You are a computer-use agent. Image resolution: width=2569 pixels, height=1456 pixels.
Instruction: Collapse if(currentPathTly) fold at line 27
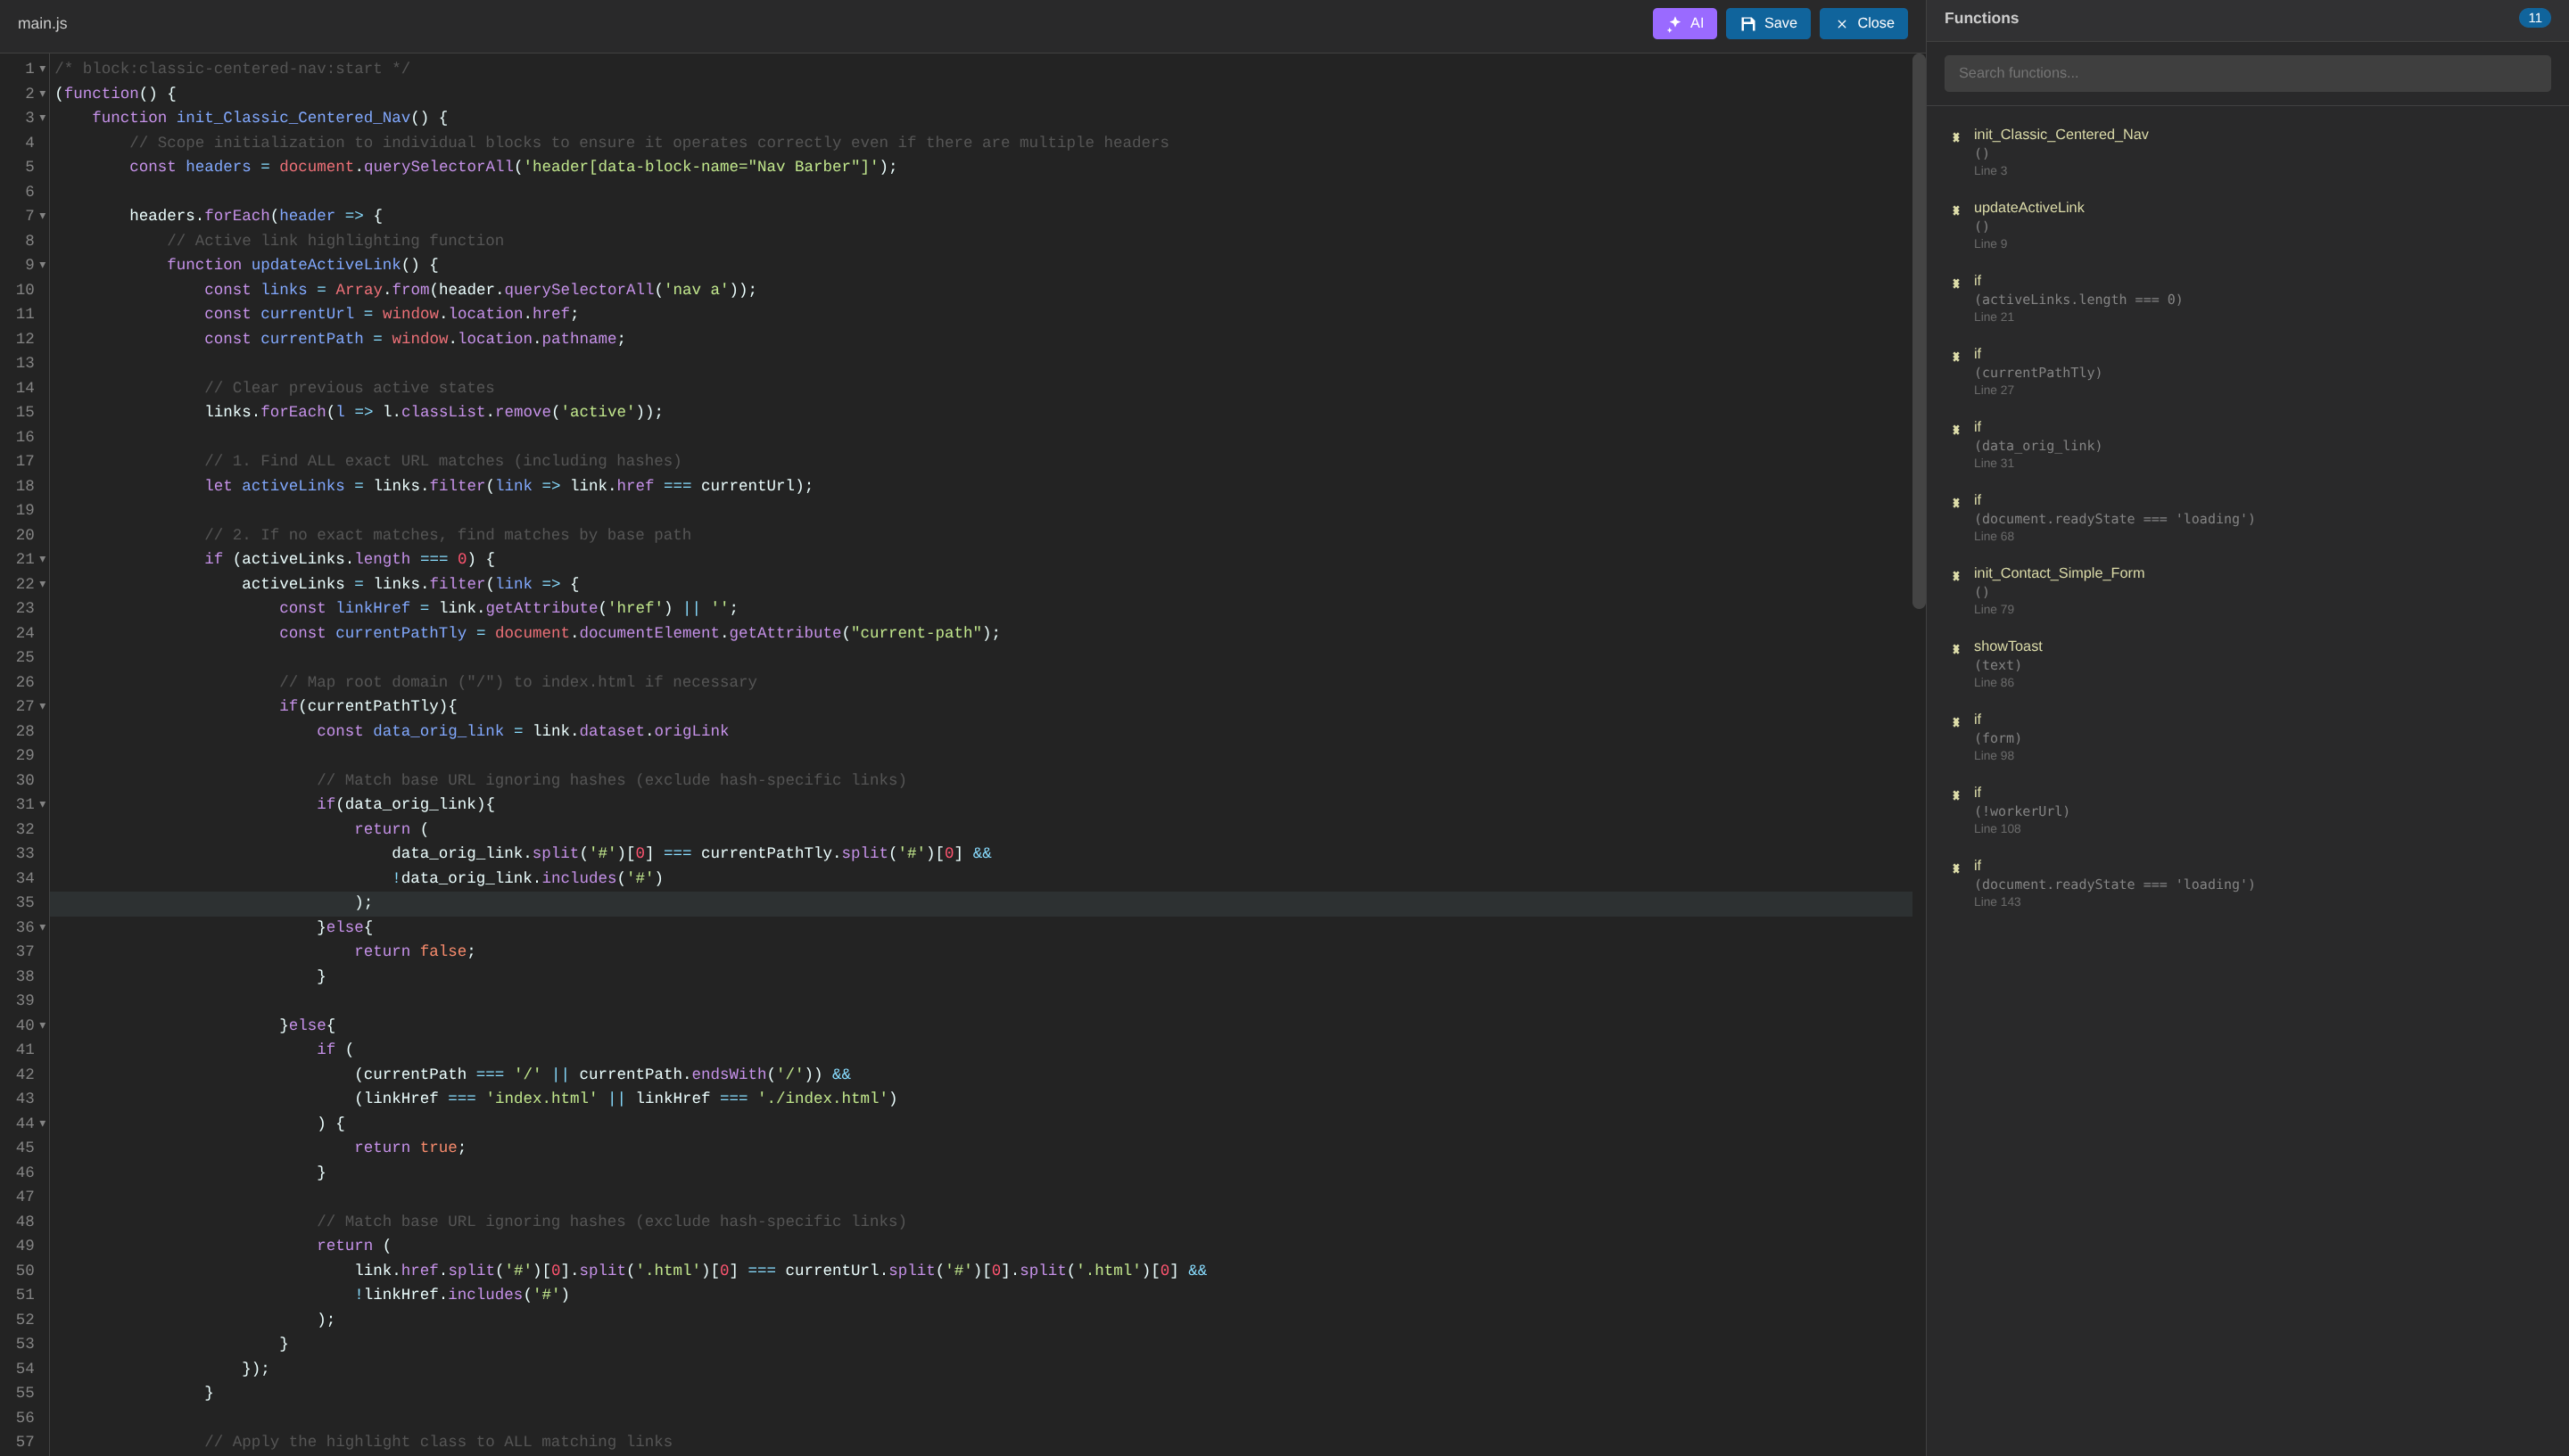pyautogui.click(x=42, y=706)
